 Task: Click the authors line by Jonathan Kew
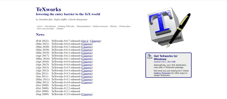pos(62,19)
